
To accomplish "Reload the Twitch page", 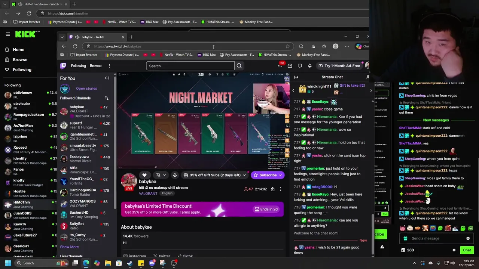I will [x=75, y=46].
